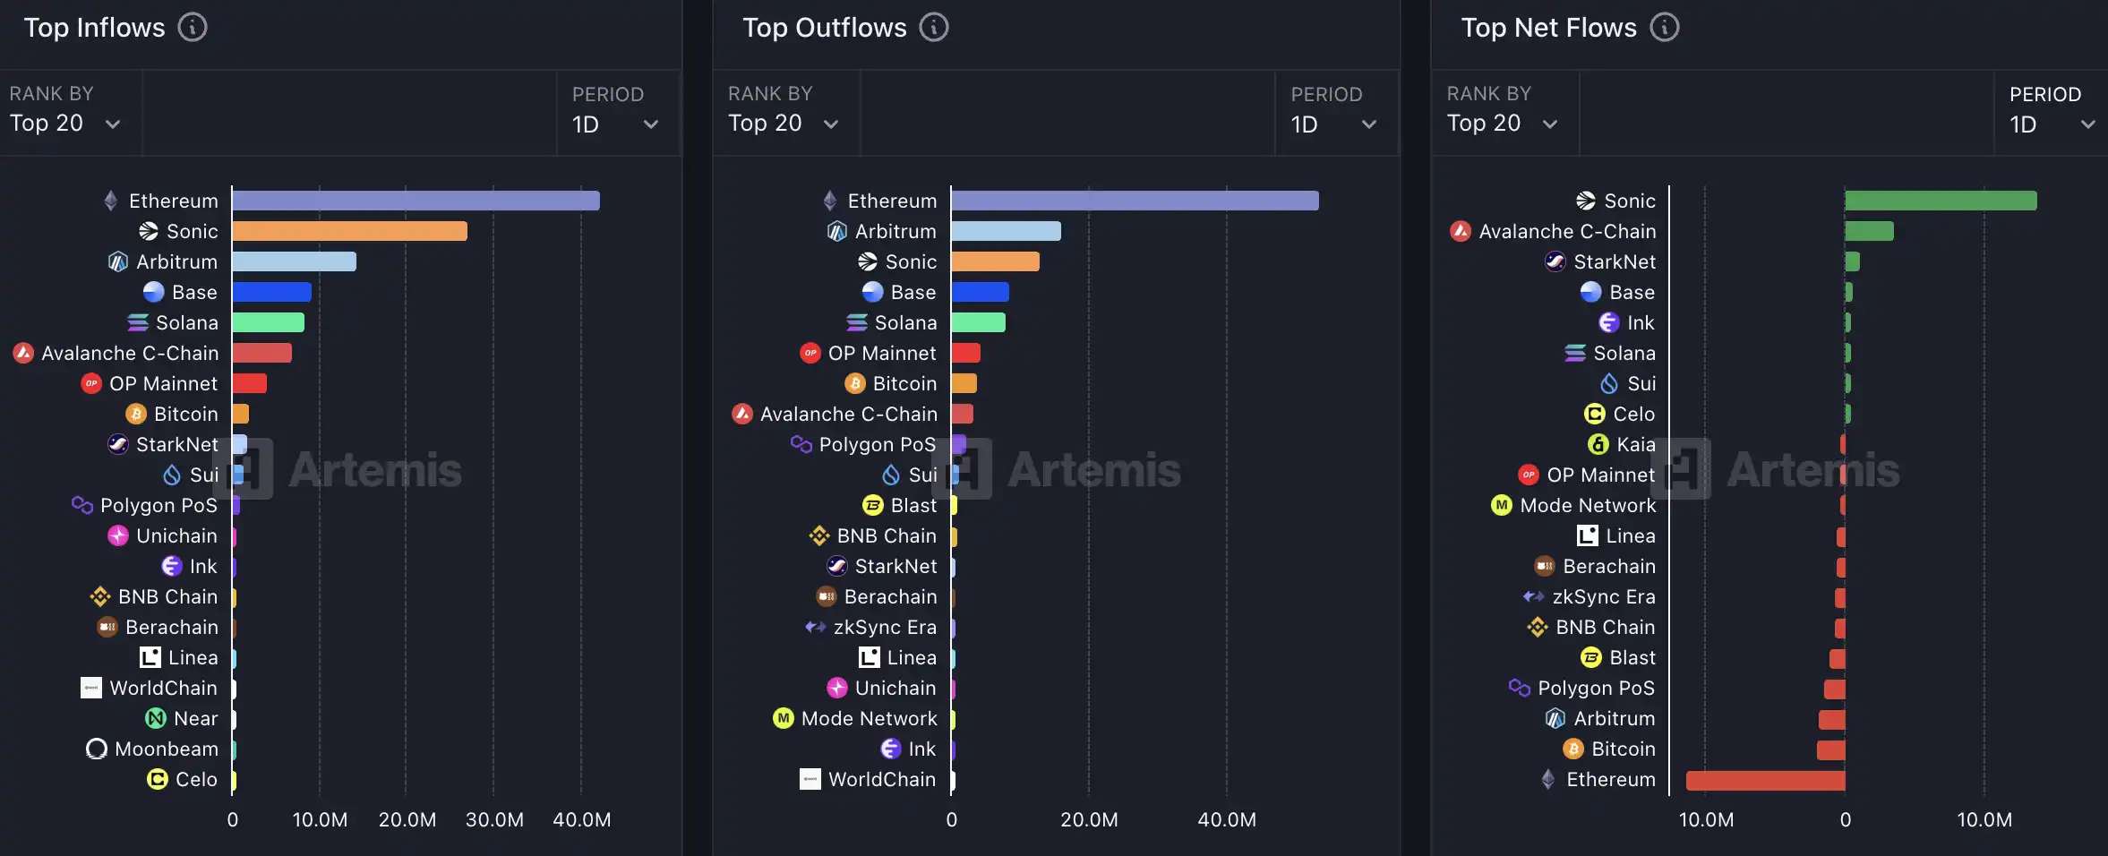Click the Linea label in Top Inflows
Screen dimensions: 2108x856
[193, 657]
